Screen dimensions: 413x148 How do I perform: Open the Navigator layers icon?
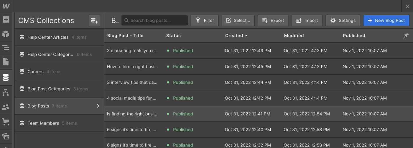pos(6,48)
